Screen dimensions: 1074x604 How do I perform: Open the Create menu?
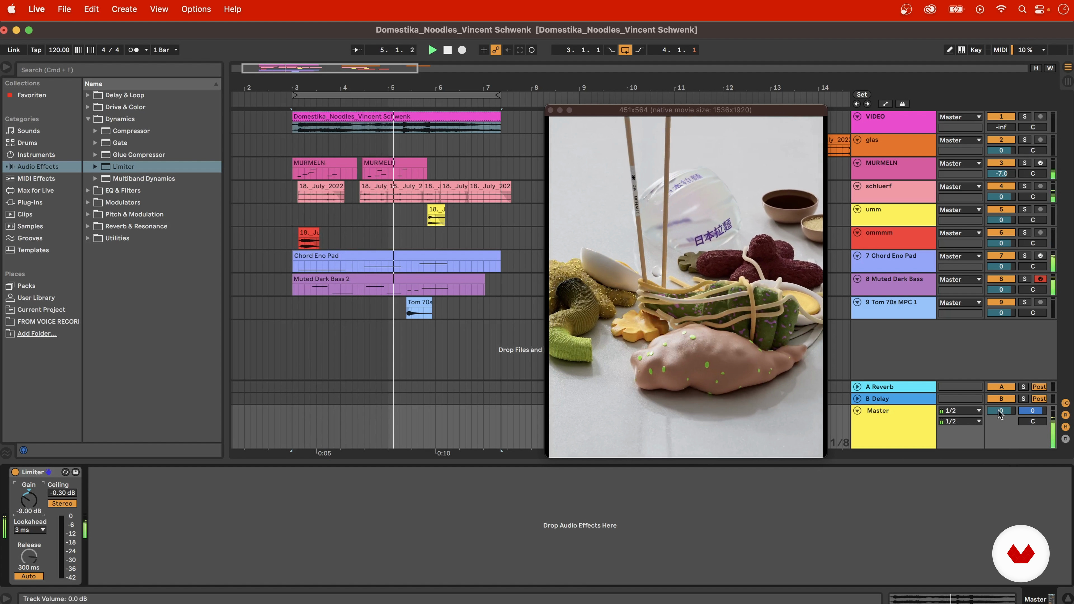[124, 9]
